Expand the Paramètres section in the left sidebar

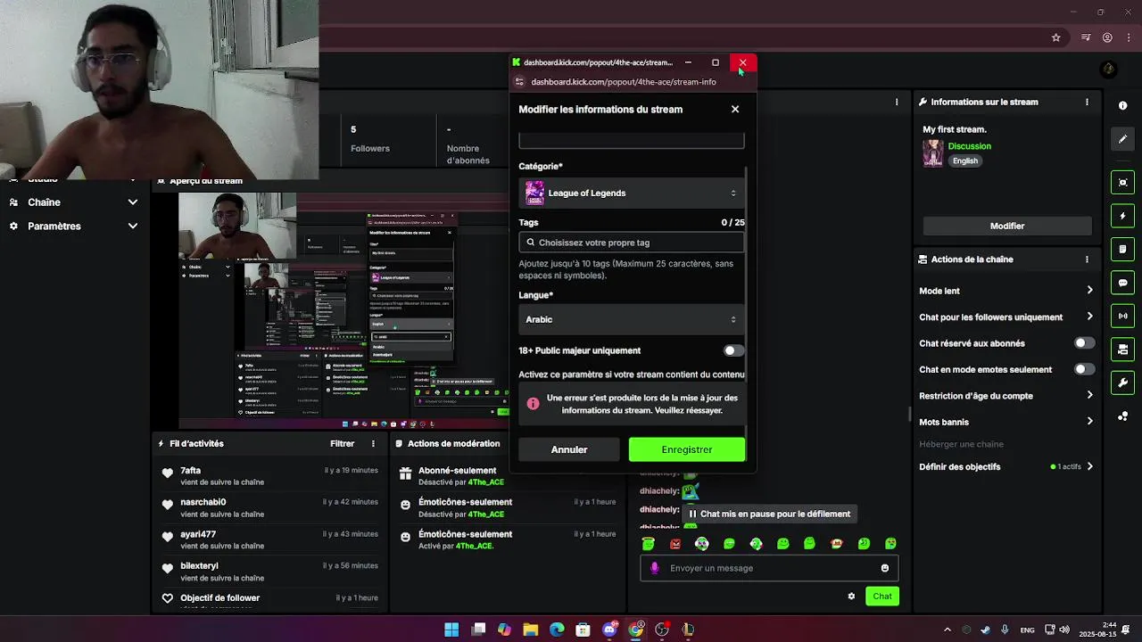point(132,226)
